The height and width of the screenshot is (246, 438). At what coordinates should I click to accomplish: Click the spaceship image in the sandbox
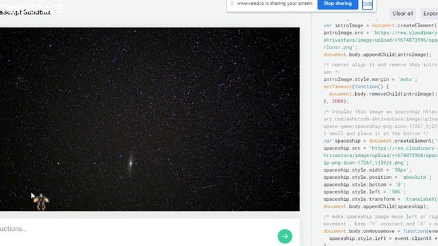point(41,202)
